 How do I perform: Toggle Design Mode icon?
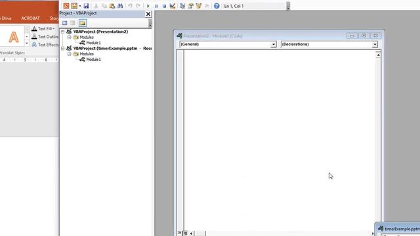click(172, 6)
